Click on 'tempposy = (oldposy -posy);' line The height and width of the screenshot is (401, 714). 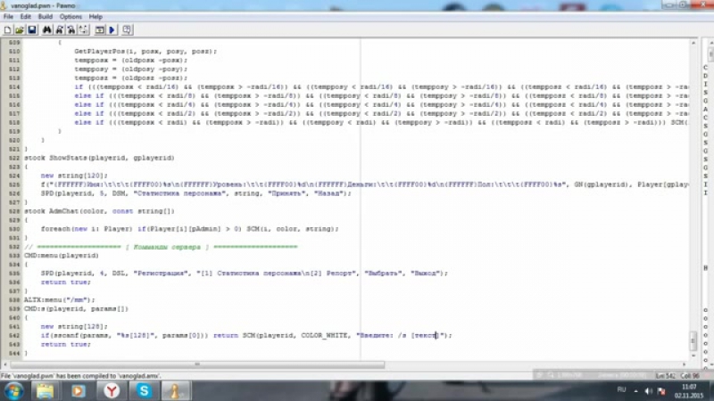coord(130,70)
